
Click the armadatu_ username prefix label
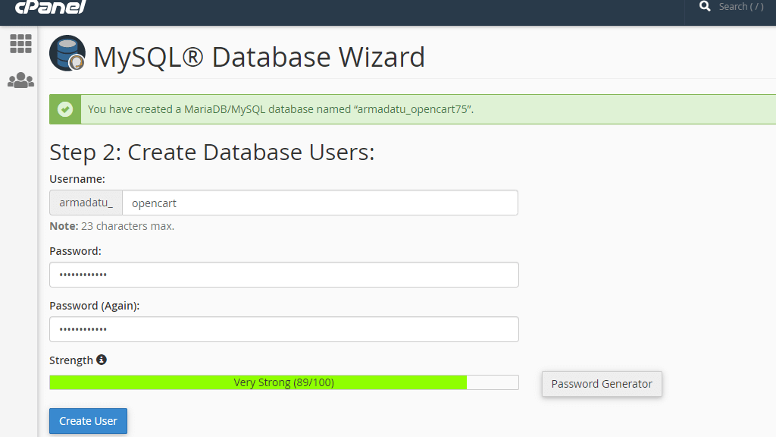[x=85, y=203]
